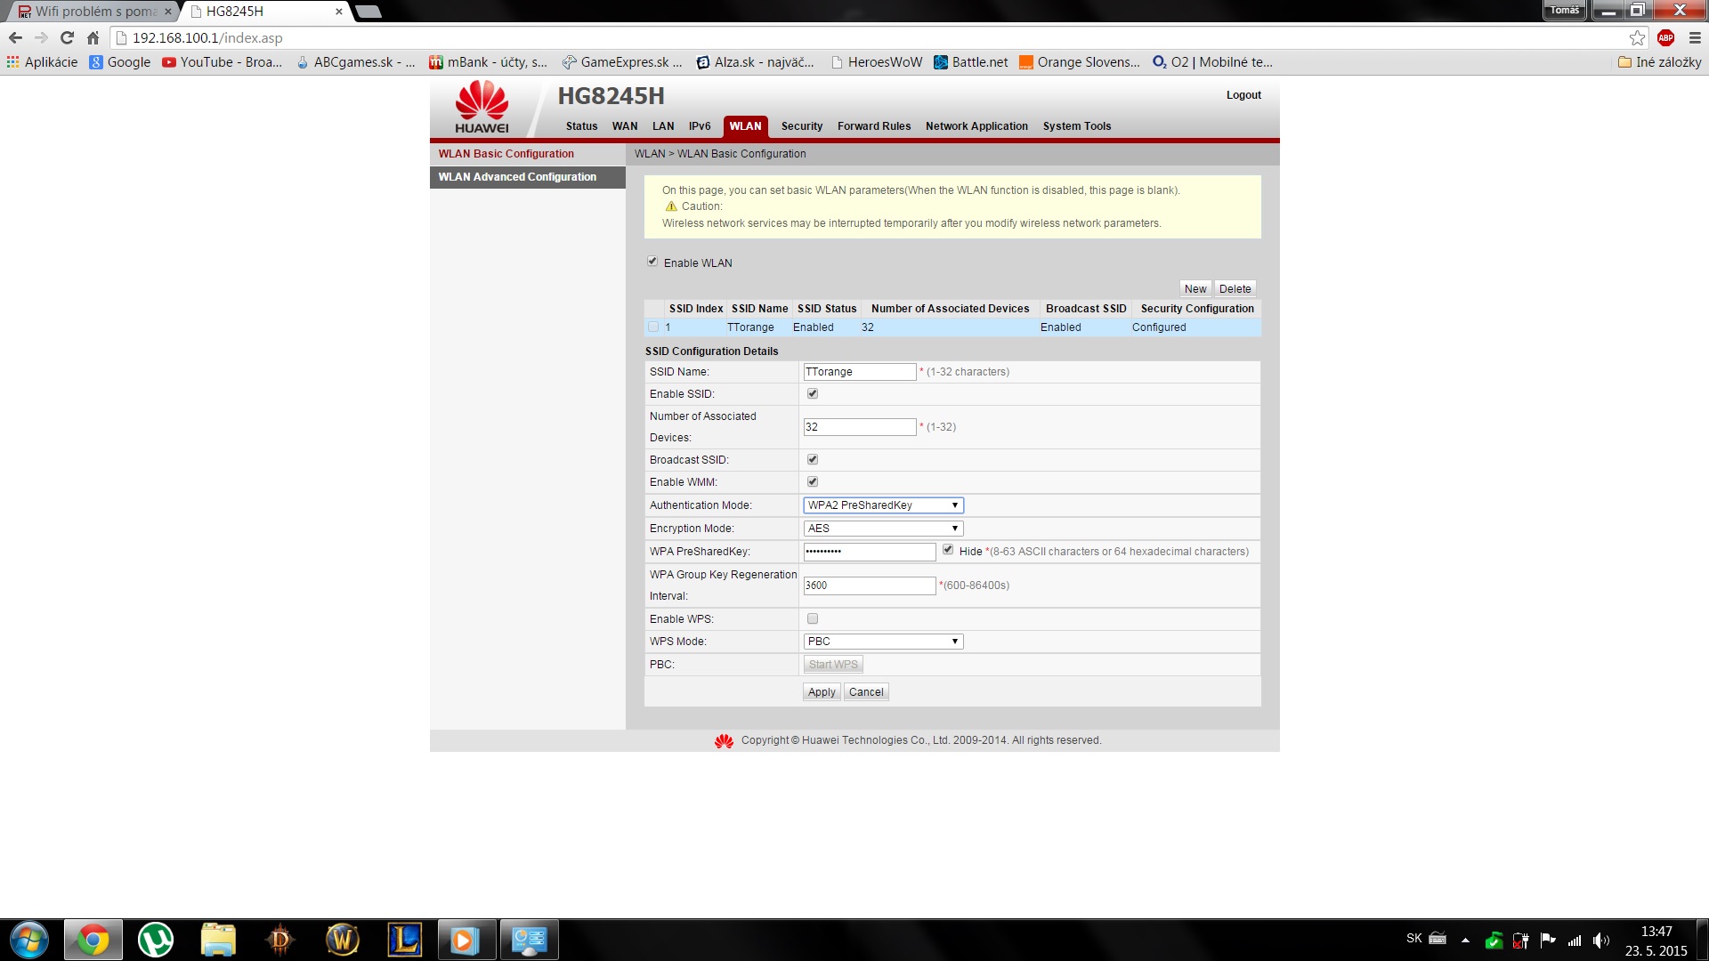Toggle the Broadcast SSID checkbox
This screenshot has width=1709, height=961.
[x=812, y=459]
